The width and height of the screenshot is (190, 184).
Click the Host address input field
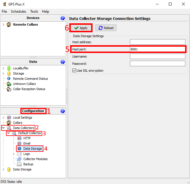click(x=158, y=42)
